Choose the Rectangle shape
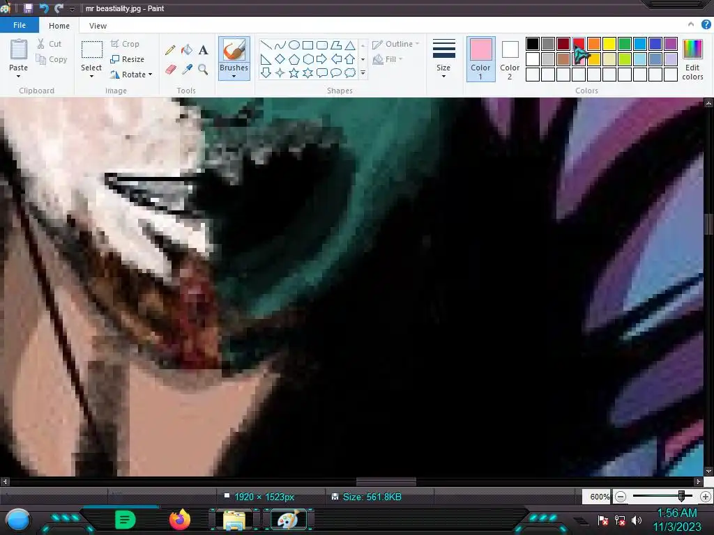 click(x=307, y=45)
